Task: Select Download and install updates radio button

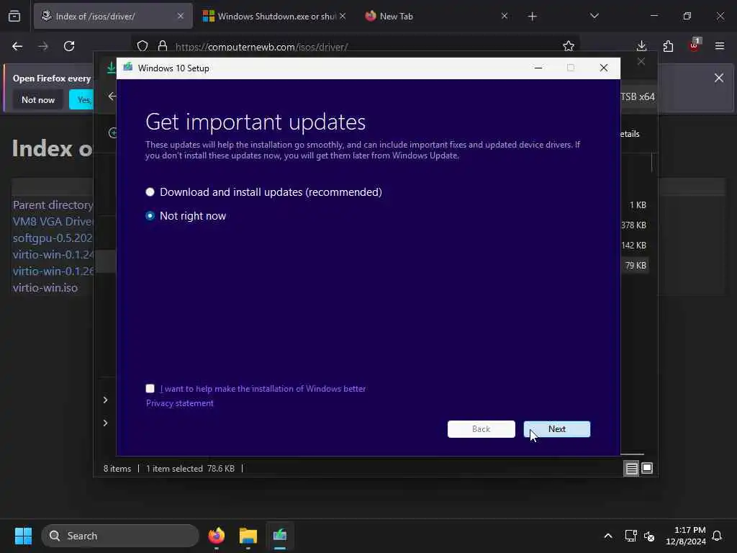Action: 150,192
